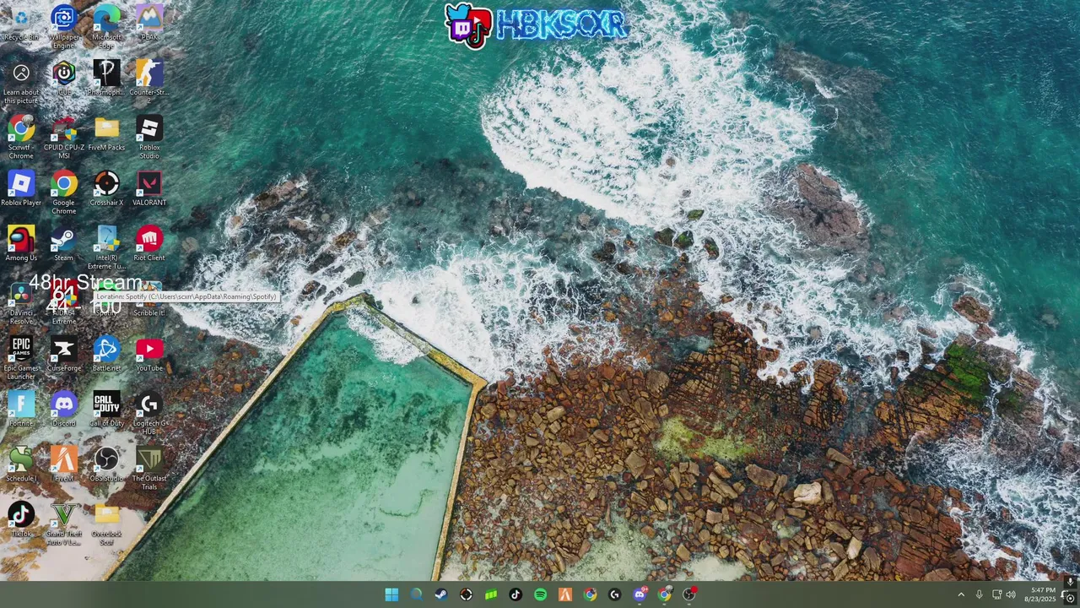Viewport: 1080px width, 608px height.
Task: Select the Logitech G HUB desktop icon
Action: 149,412
